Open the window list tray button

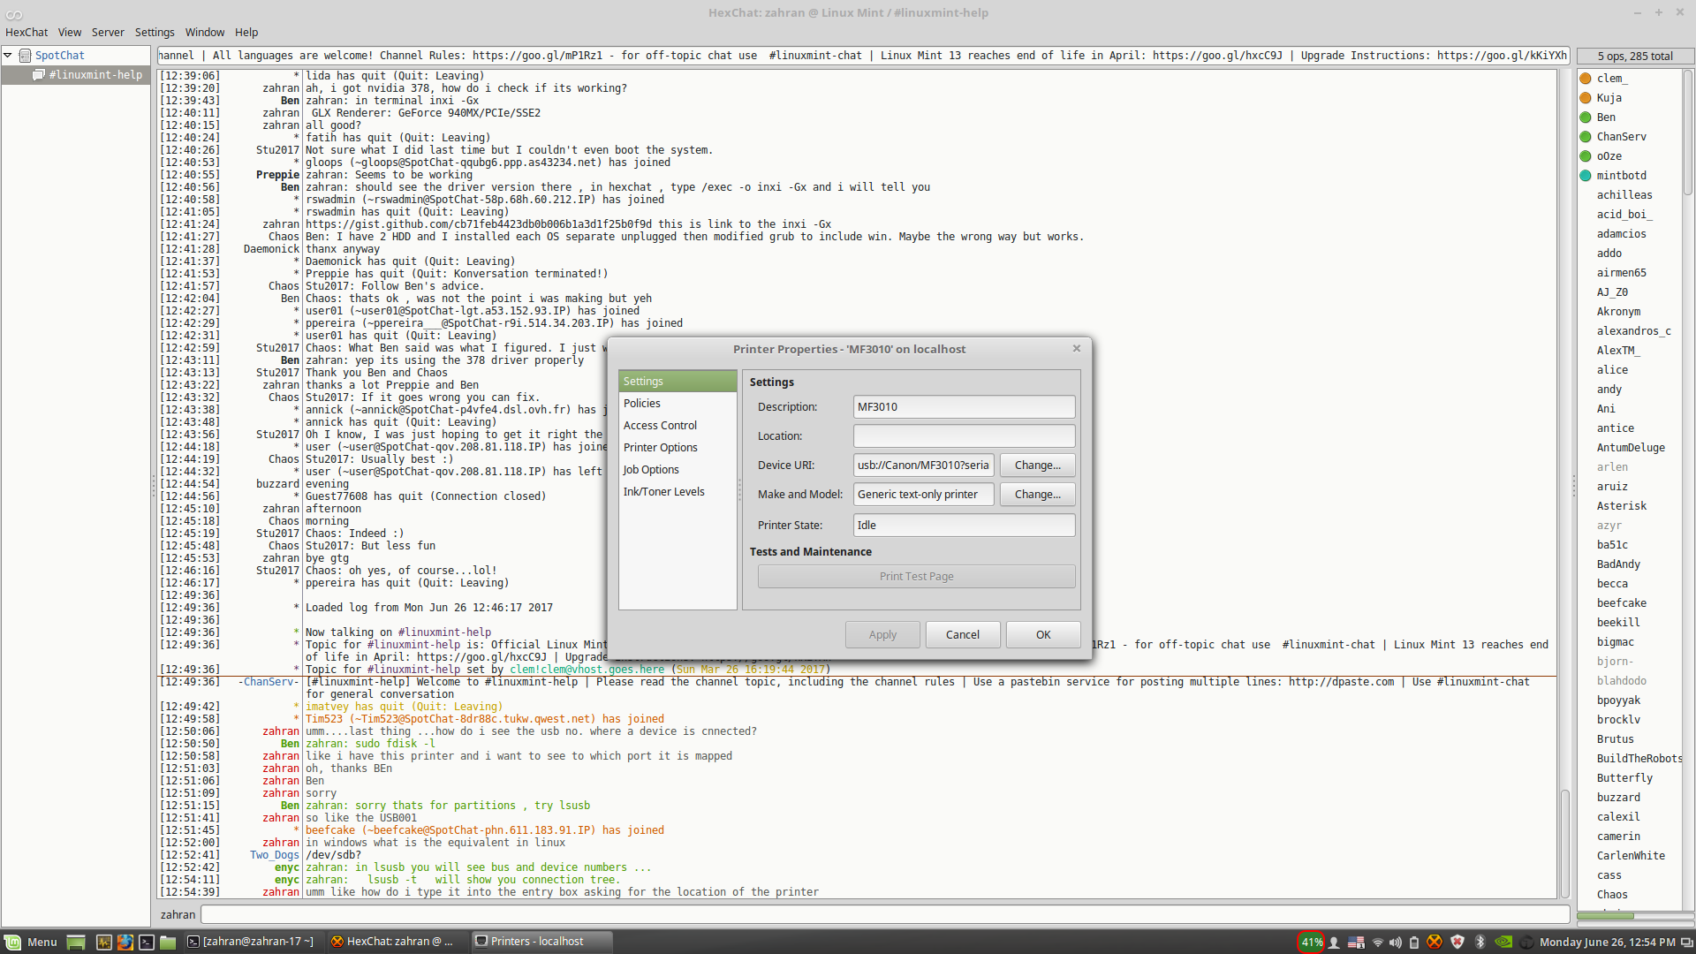tap(1686, 943)
